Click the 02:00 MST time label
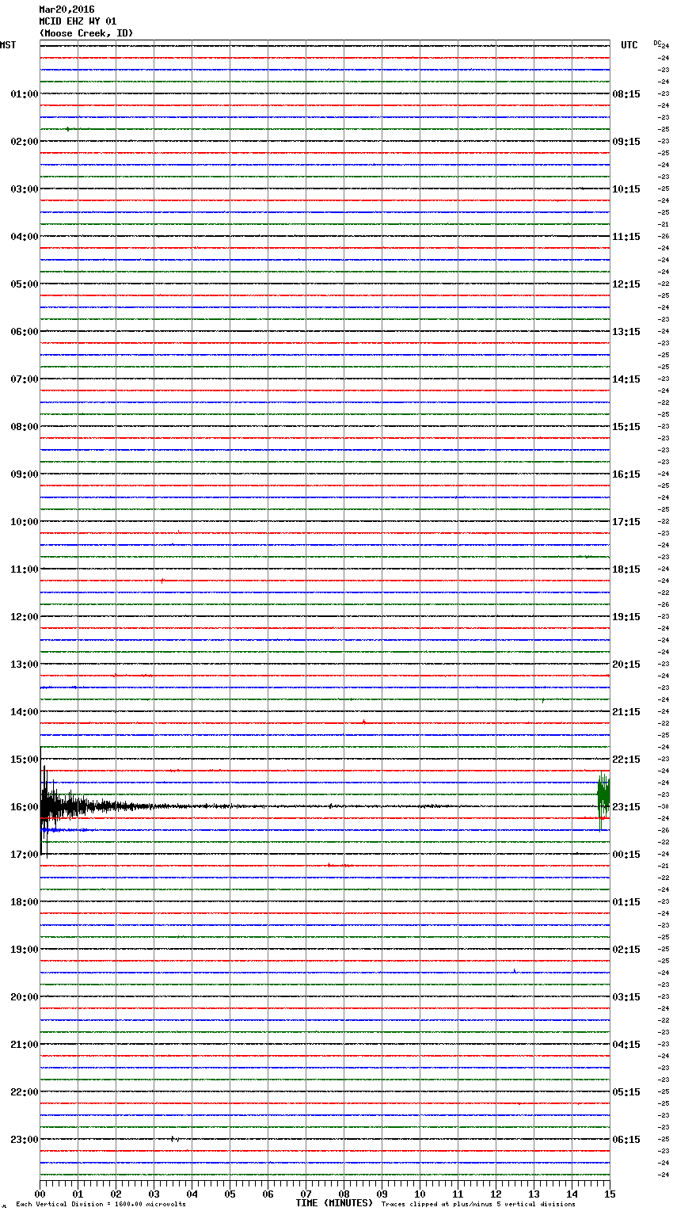Image resolution: width=673 pixels, height=1215 pixels. [25, 142]
